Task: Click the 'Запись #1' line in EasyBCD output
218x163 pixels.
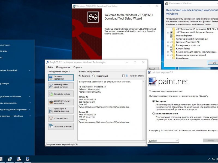Action: pos(83,97)
